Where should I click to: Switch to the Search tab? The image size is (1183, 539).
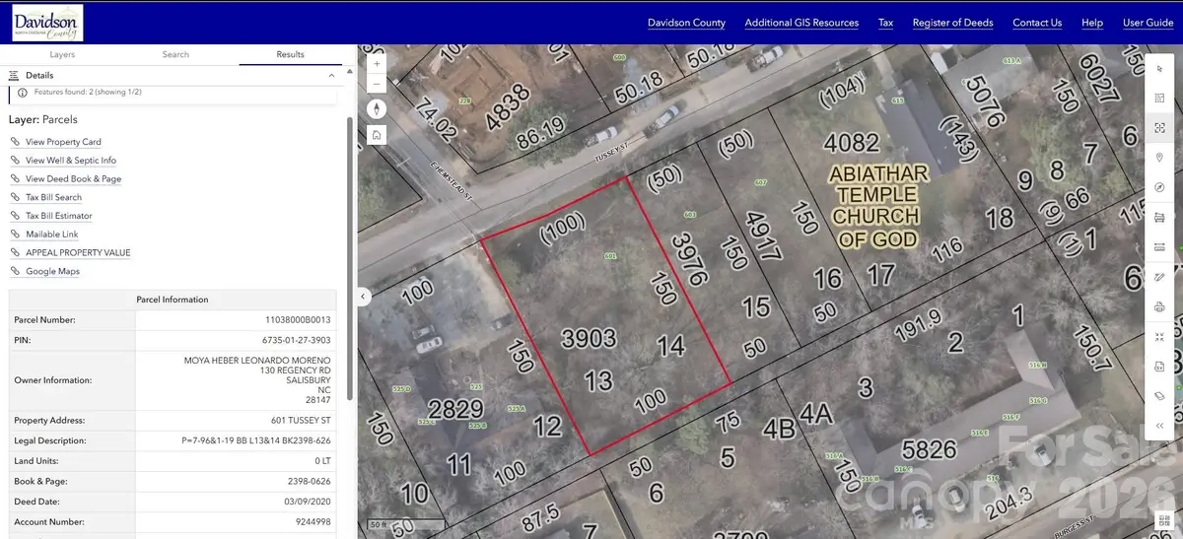pos(175,54)
